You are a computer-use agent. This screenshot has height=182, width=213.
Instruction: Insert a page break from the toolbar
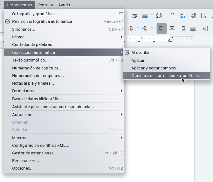134,15
